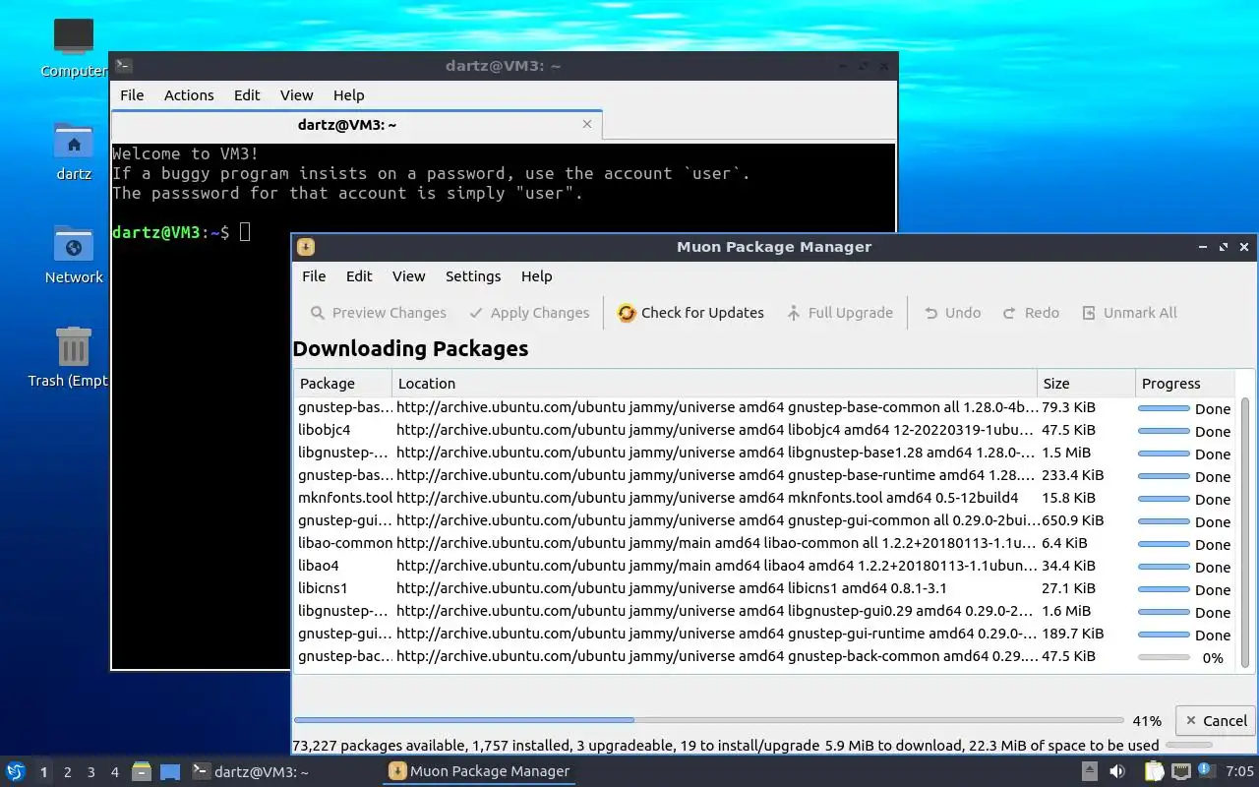The height and width of the screenshot is (787, 1259).
Task: Click the Size column header
Action: click(1086, 384)
